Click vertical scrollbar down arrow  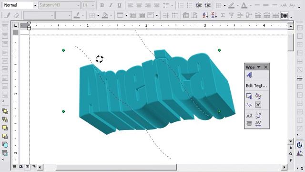[291, 141]
